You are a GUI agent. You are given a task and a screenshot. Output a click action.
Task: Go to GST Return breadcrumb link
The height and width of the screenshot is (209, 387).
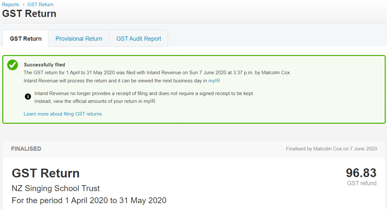[40, 5]
